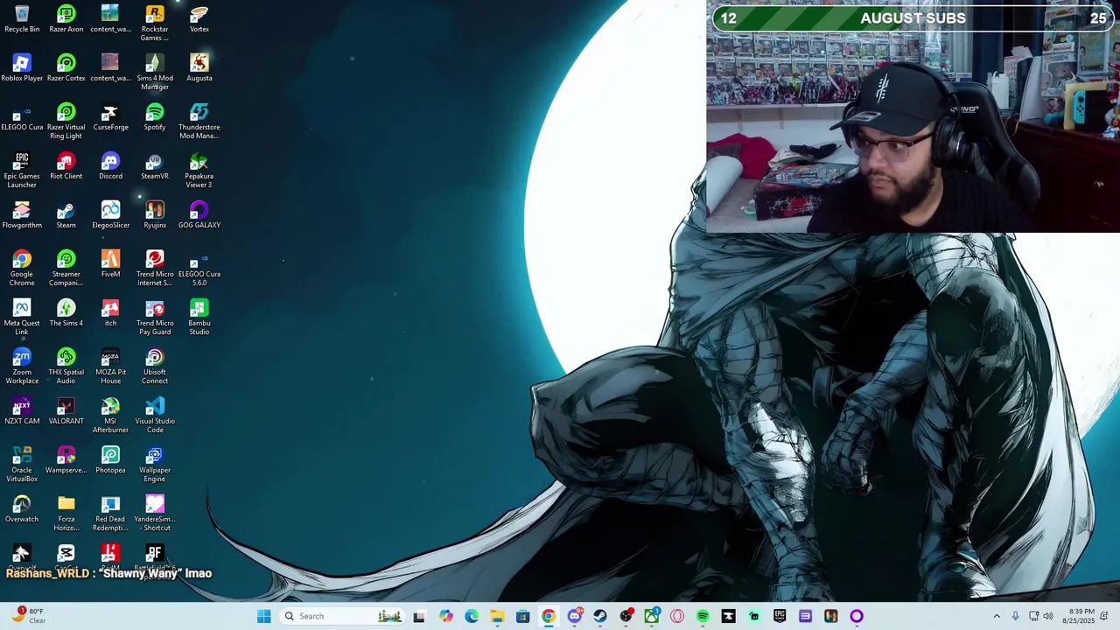Launch Epic Games Launcher desktop icon
1120x630 pixels.
(x=22, y=170)
